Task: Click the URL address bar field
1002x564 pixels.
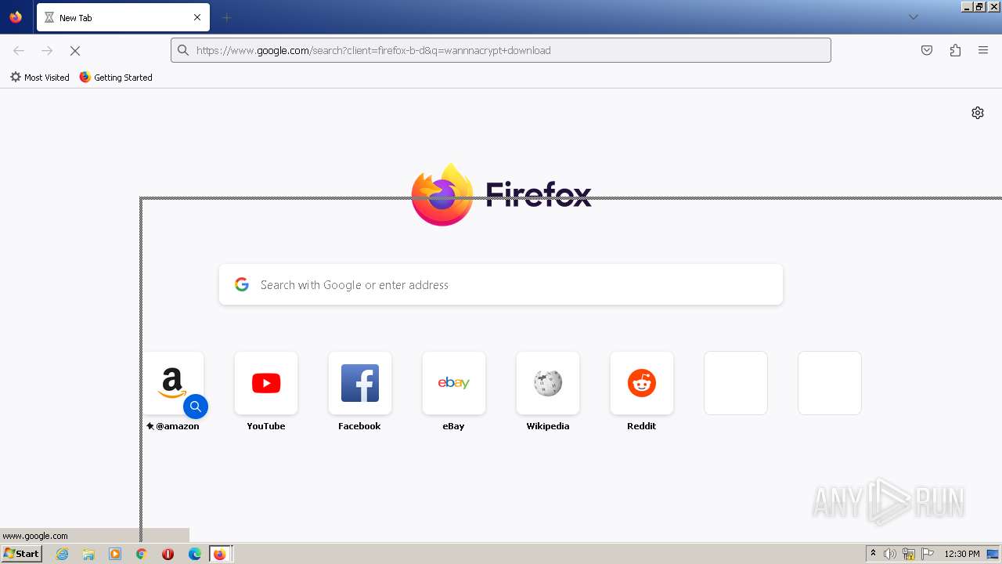Action: tap(501, 50)
